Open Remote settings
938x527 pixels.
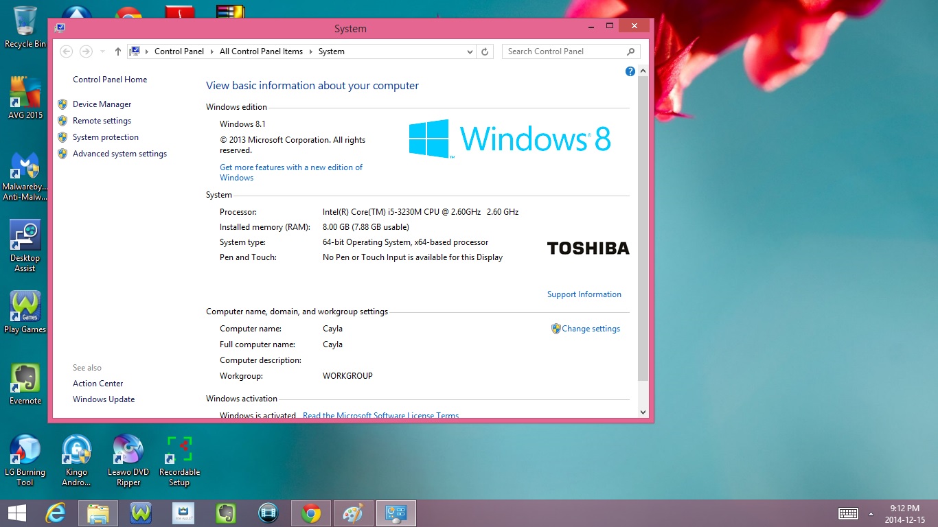102,121
